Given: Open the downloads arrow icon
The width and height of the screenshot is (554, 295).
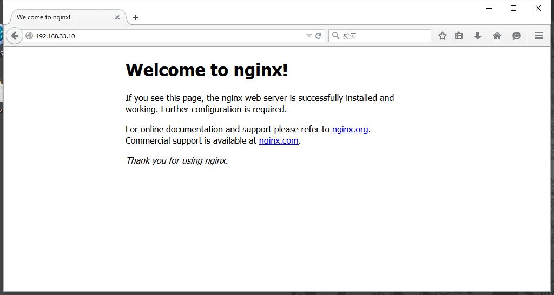Looking at the screenshot, I should pyautogui.click(x=478, y=36).
